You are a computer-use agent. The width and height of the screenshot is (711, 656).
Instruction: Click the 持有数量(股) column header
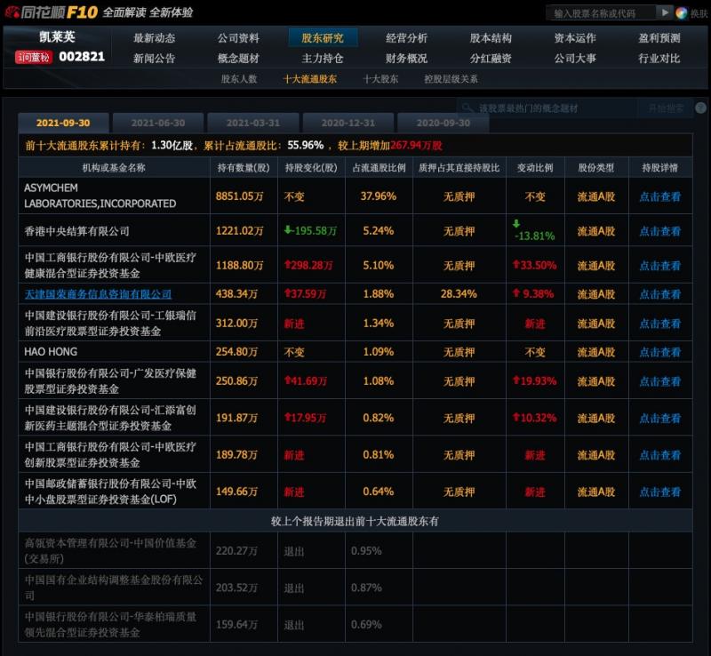click(244, 168)
